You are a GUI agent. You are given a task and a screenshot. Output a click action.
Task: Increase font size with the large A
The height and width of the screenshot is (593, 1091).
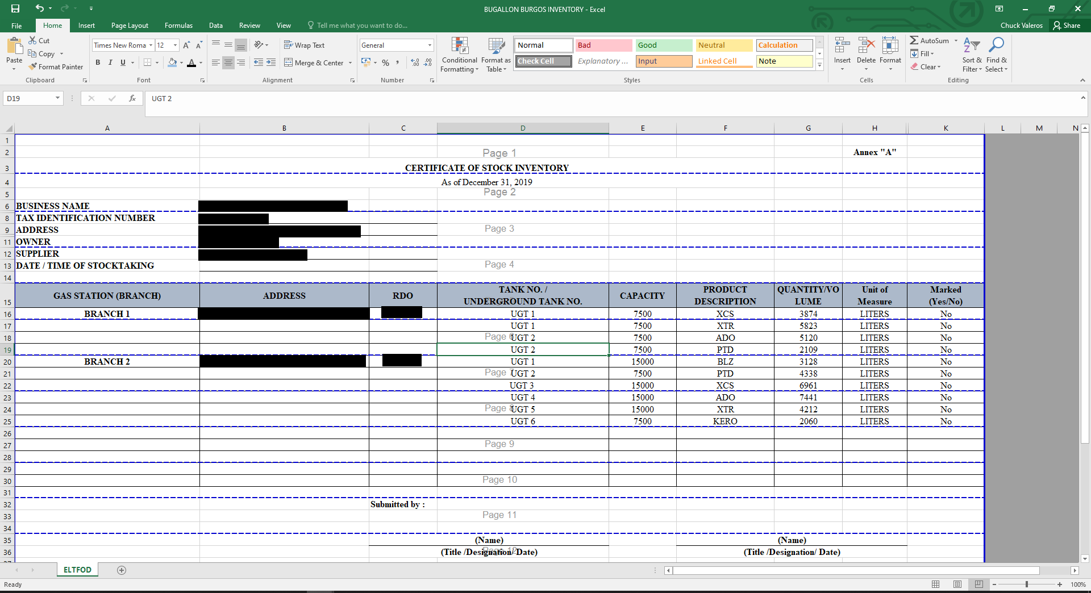[x=186, y=45]
